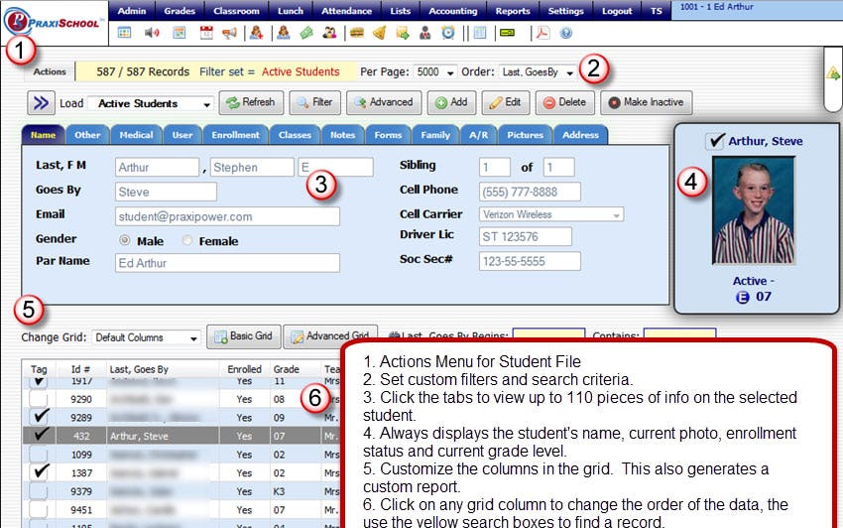Open the Attendance menu

click(347, 11)
